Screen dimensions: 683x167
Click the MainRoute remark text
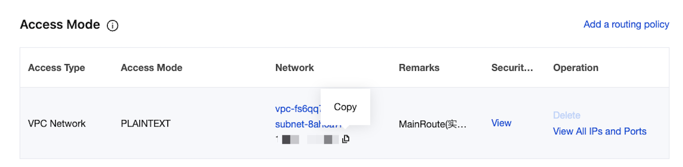[x=432, y=124]
